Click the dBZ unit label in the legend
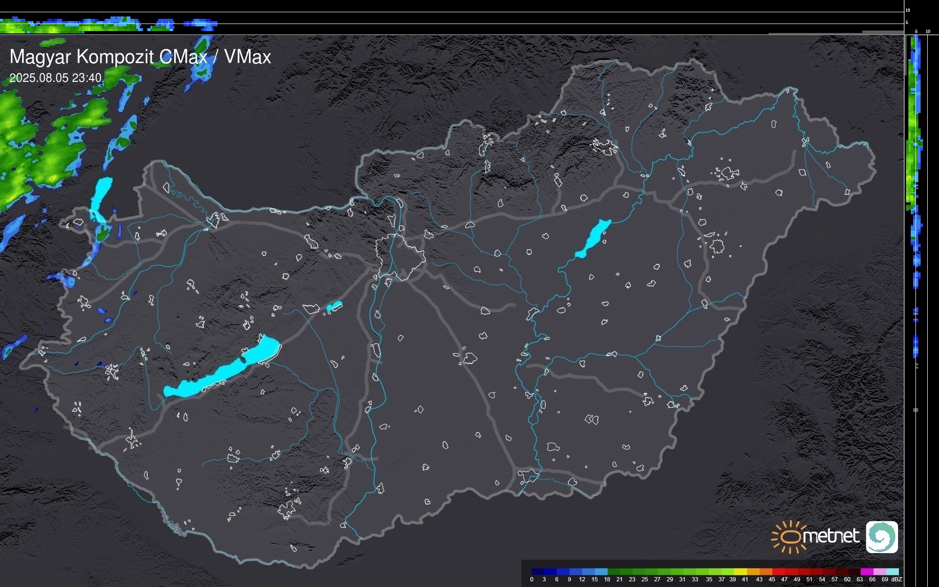 (x=897, y=579)
